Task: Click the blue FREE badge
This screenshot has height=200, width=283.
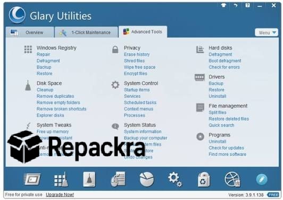Action: [x=273, y=195]
